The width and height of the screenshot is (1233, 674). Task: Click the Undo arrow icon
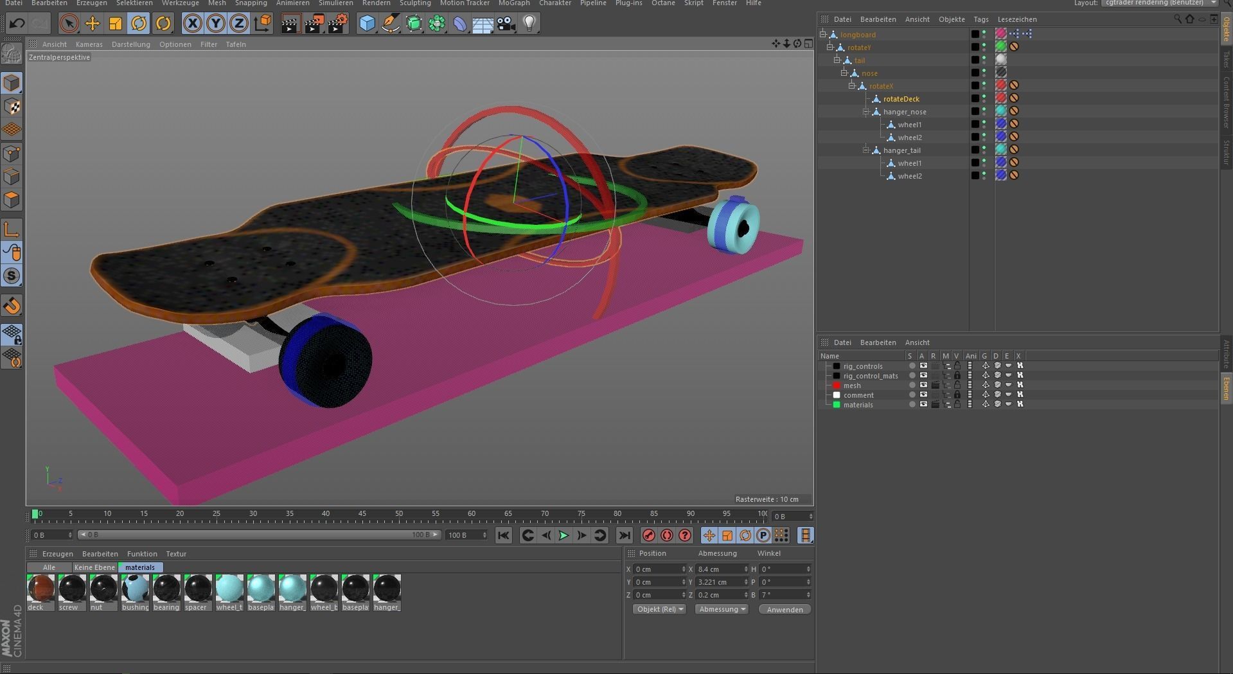pos(17,24)
